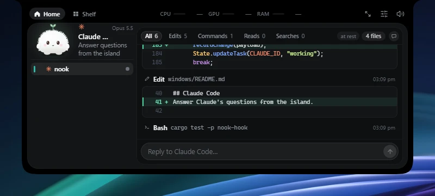Open the 4 files button
Image resolution: width=435 pixels, height=196 pixels.
pos(374,36)
